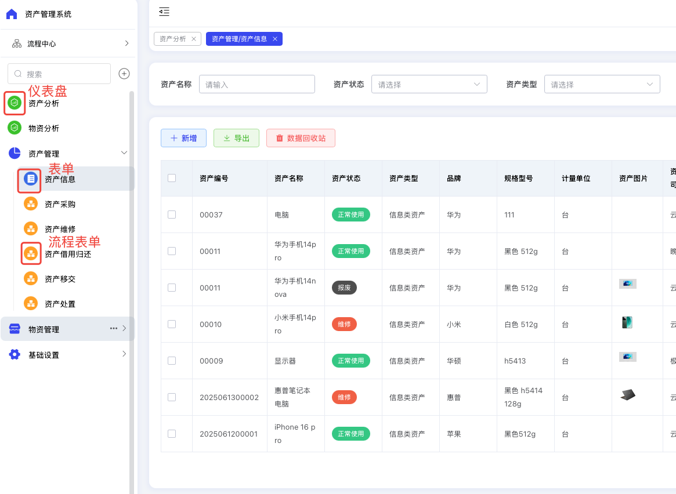
Task: Click the 新增 button
Action: point(183,138)
